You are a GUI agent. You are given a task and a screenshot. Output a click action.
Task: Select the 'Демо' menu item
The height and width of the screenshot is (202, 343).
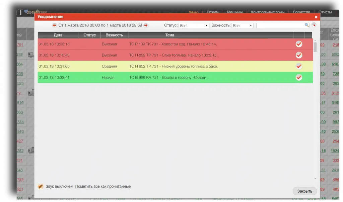point(194,11)
